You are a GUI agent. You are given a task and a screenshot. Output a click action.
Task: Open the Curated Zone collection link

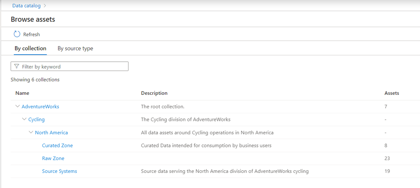pyautogui.click(x=57, y=146)
